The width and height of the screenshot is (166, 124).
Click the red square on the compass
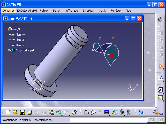coord(111,55)
